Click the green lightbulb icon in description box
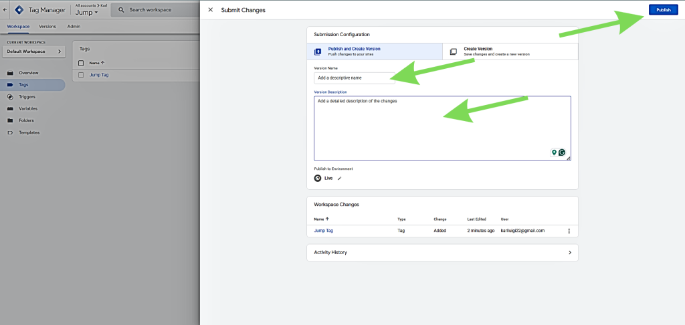Image resolution: width=685 pixels, height=325 pixels. click(554, 152)
